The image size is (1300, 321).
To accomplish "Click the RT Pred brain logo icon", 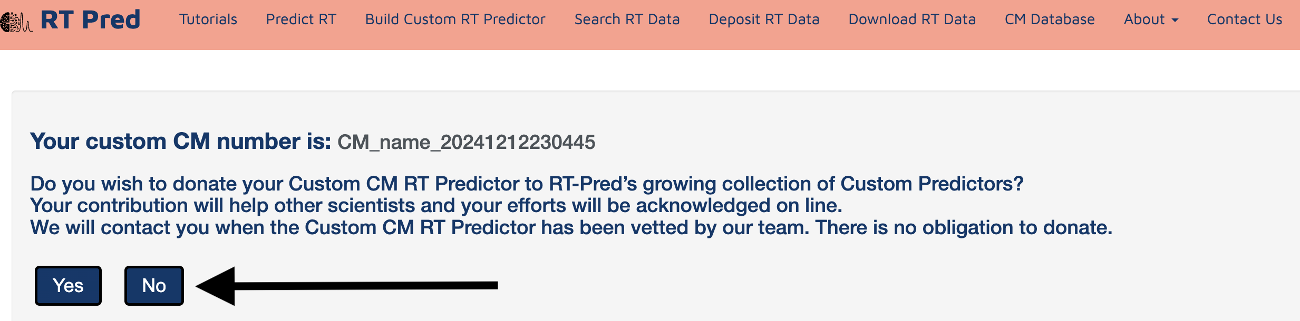I will click(16, 21).
